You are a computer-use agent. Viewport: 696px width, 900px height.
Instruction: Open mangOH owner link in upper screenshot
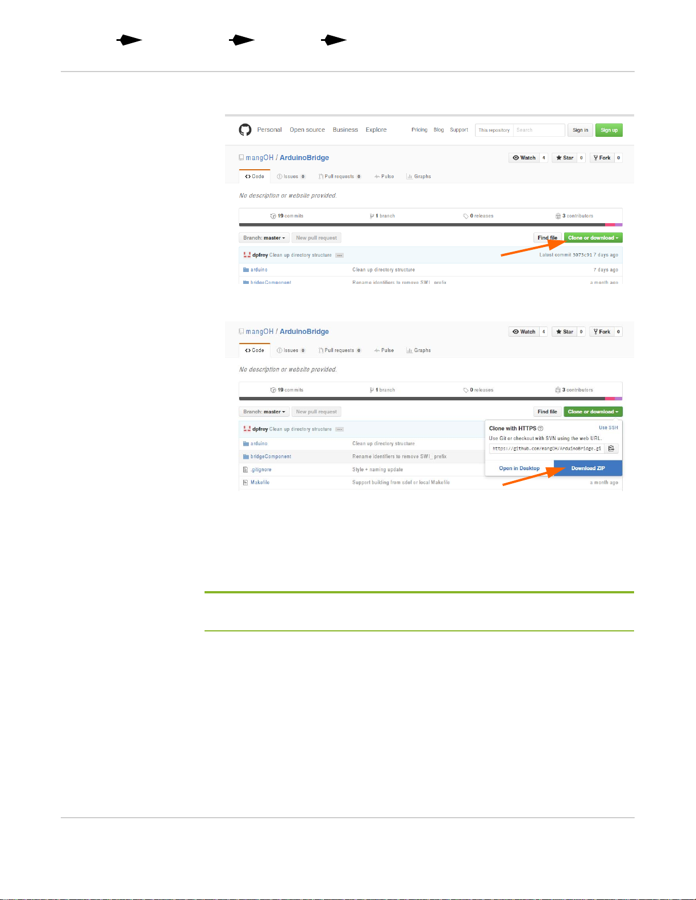coord(260,158)
